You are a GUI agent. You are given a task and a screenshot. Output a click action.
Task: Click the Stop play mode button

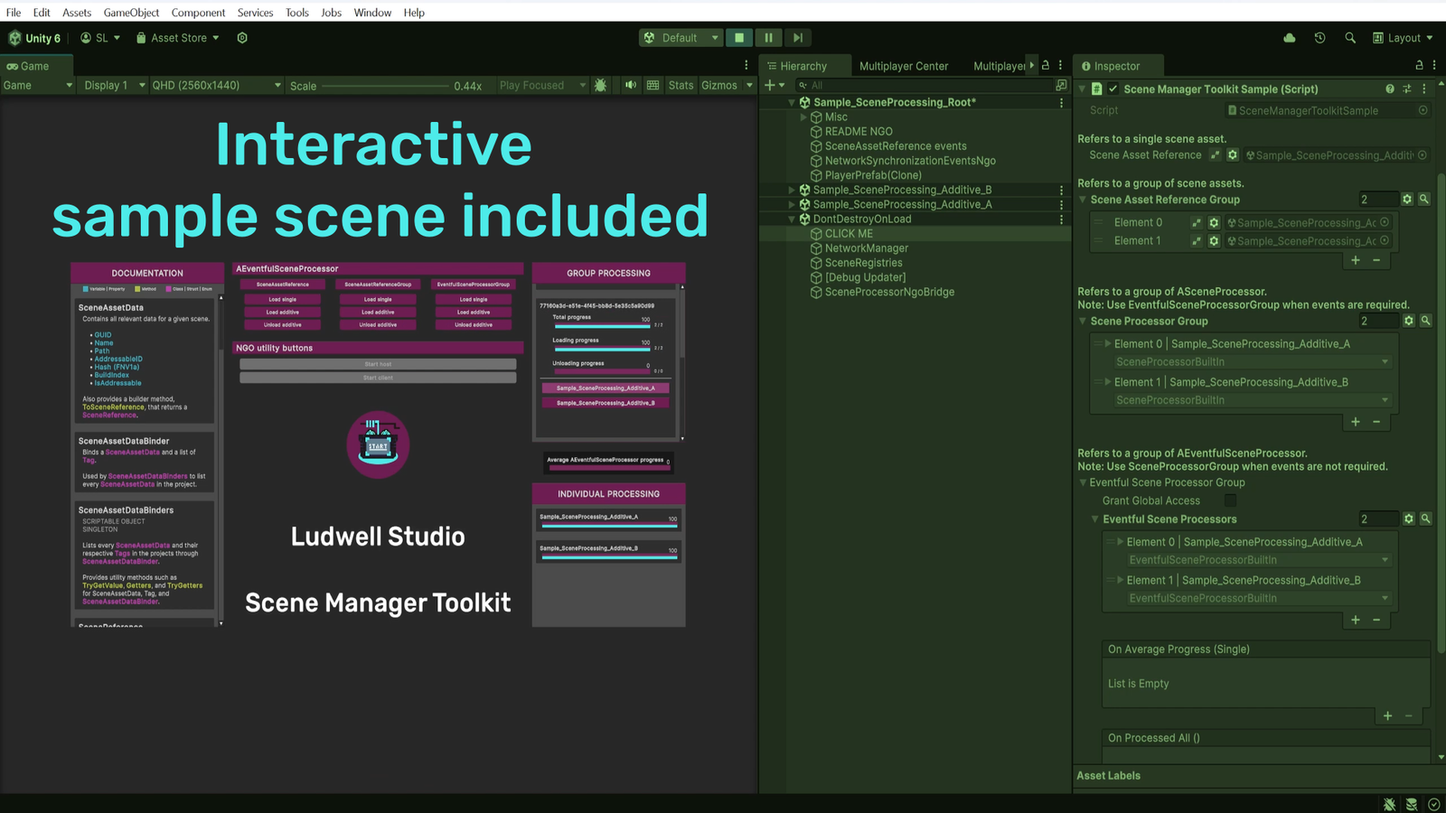click(x=739, y=38)
